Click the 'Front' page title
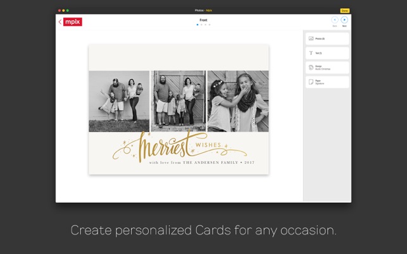The image size is (407, 254). click(x=204, y=20)
